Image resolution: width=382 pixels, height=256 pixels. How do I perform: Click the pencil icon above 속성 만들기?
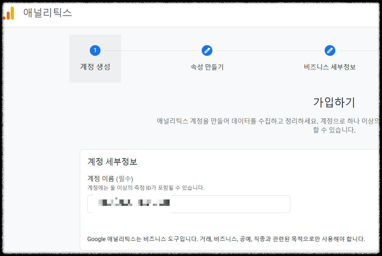tap(207, 50)
